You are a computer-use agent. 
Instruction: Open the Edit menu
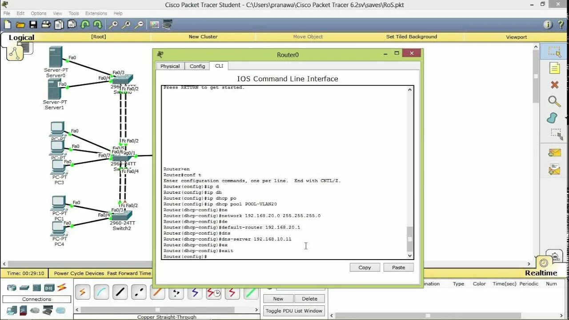click(20, 13)
